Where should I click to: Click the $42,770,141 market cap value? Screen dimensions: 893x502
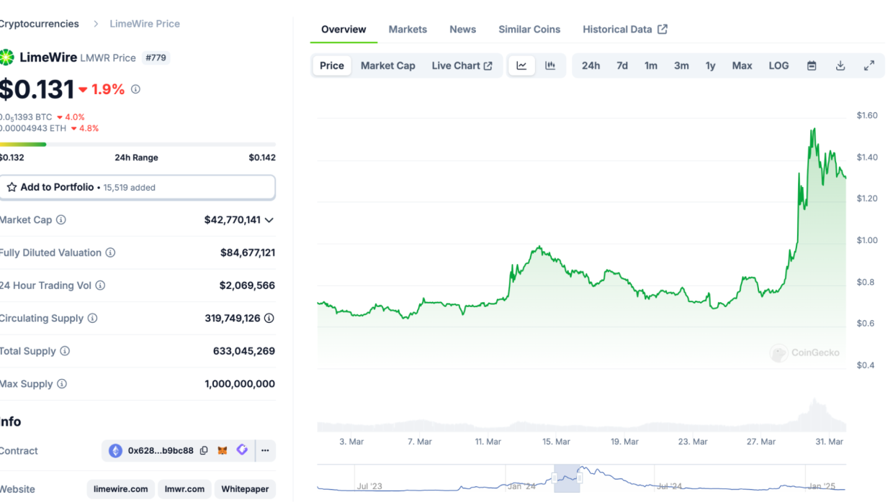point(232,220)
